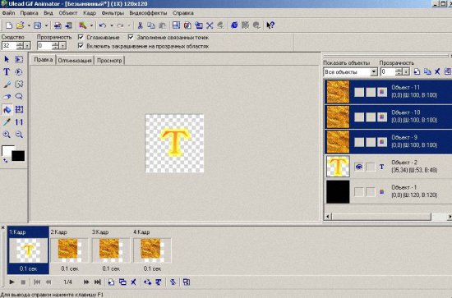Select the arrow Pick tool
Screen dimensions: 452x298
tap(7, 59)
